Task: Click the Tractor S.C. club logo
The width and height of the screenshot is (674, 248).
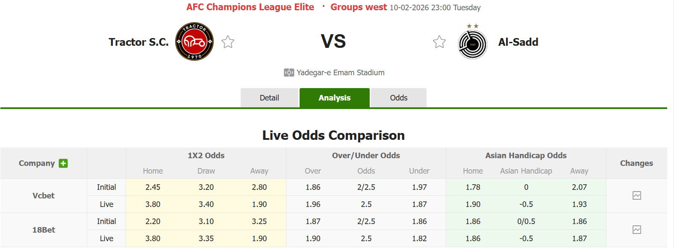Action: [x=194, y=41]
